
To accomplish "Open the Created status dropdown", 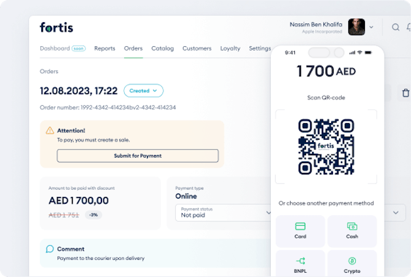I will point(143,90).
